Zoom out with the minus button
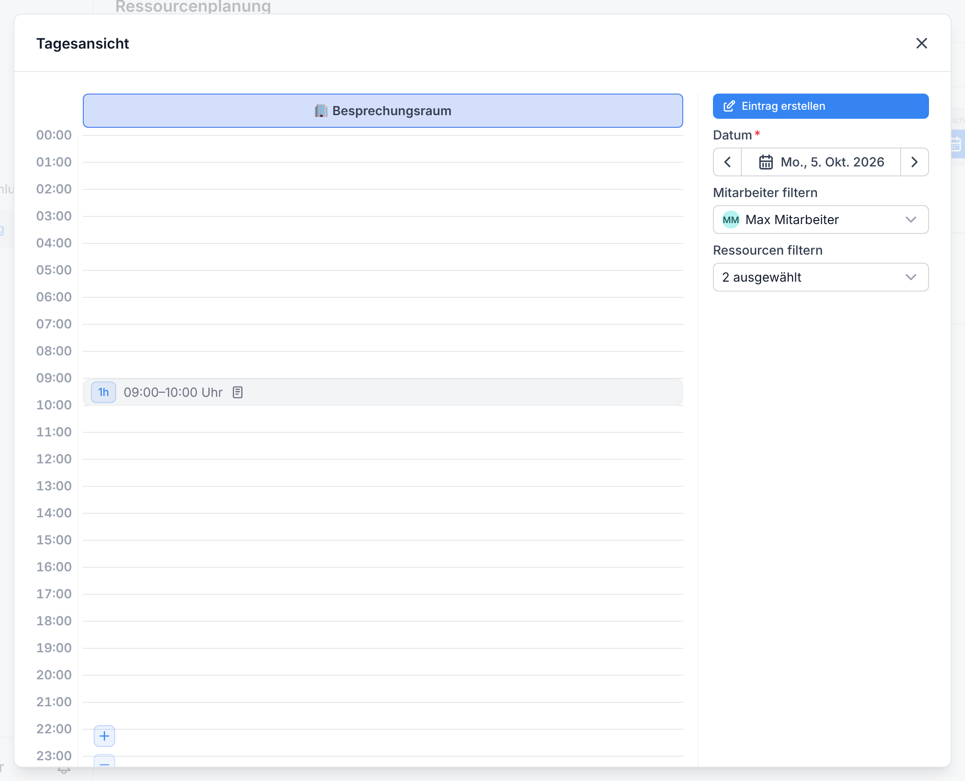 (x=104, y=761)
